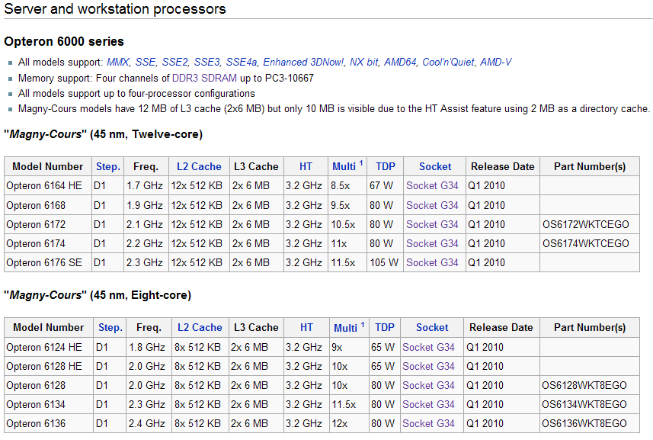Click the Opteron 6164 HE model cell
This screenshot has height=440, width=653.
point(48,185)
